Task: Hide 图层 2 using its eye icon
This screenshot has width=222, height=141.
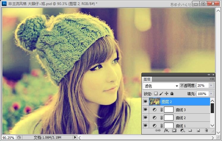Action: point(145,102)
